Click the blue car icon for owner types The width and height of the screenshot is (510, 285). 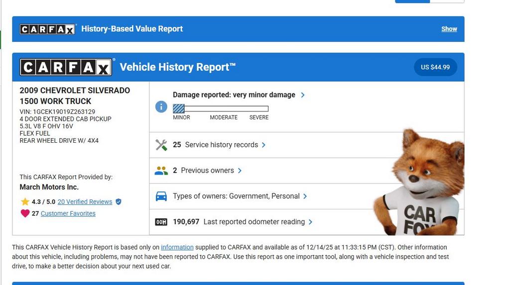(161, 196)
